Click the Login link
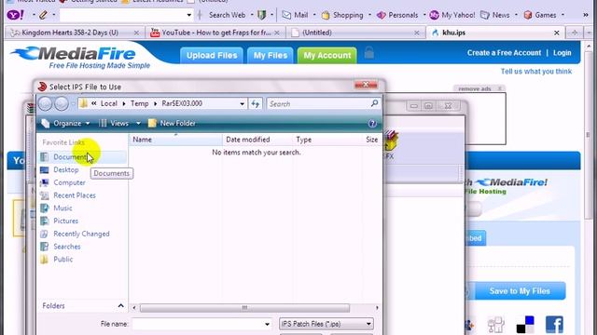Viewport: 597px width, 335px height. (562, 53)
